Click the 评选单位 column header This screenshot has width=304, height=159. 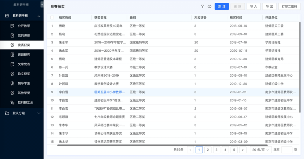[x=271, y=18]
